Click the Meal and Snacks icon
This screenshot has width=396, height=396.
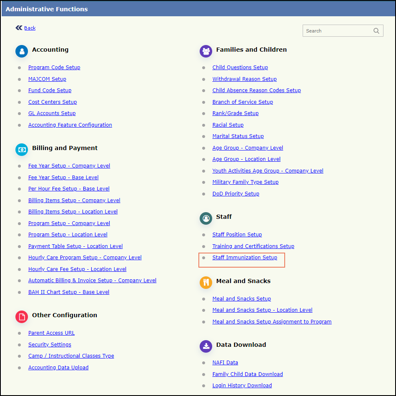pos(206,283)
